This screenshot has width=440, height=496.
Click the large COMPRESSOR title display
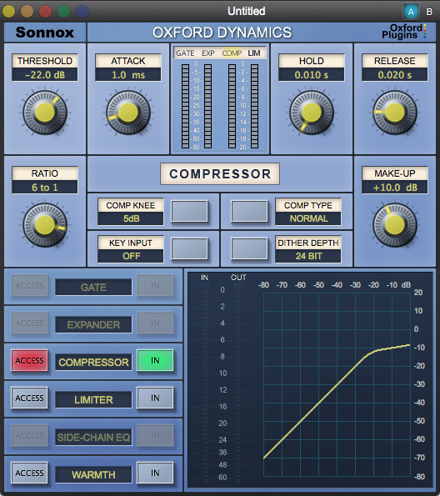(220, 173)
